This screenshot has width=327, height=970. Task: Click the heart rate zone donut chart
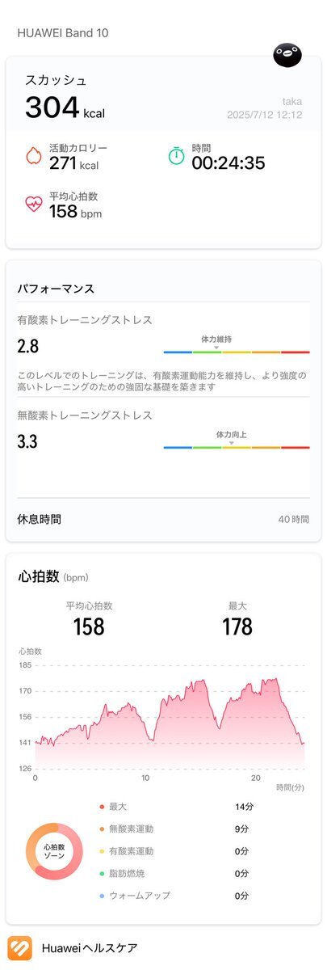pos(54,851)
